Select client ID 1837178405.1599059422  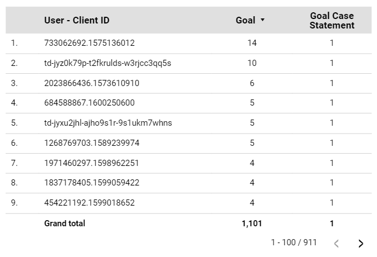(91, 183)
